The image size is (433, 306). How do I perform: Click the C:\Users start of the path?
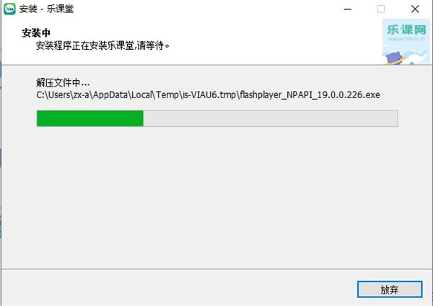point(53,95)
